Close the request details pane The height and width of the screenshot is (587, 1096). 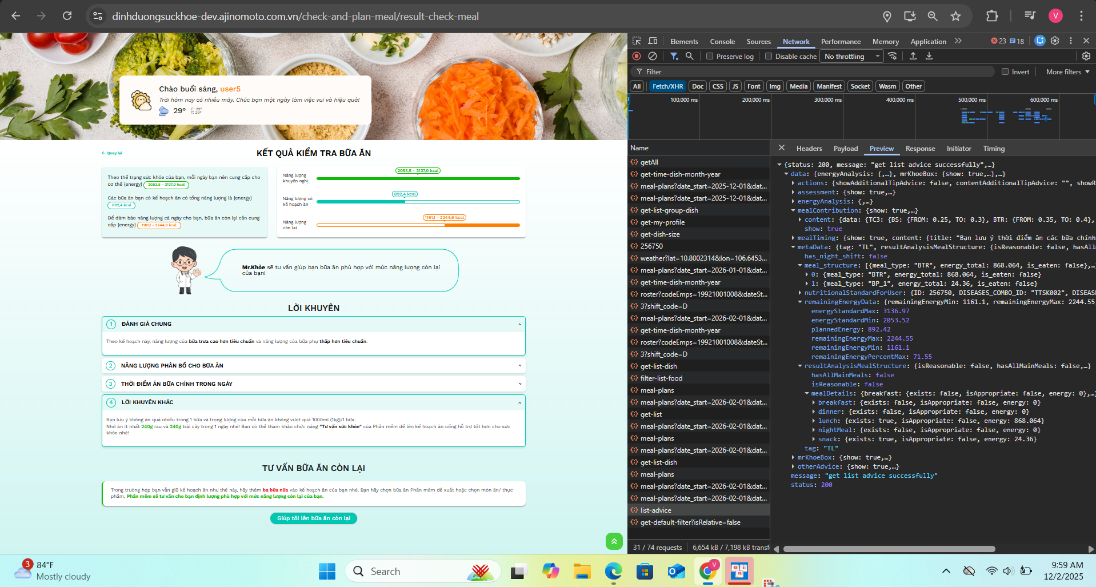click(x=781, y=148)
